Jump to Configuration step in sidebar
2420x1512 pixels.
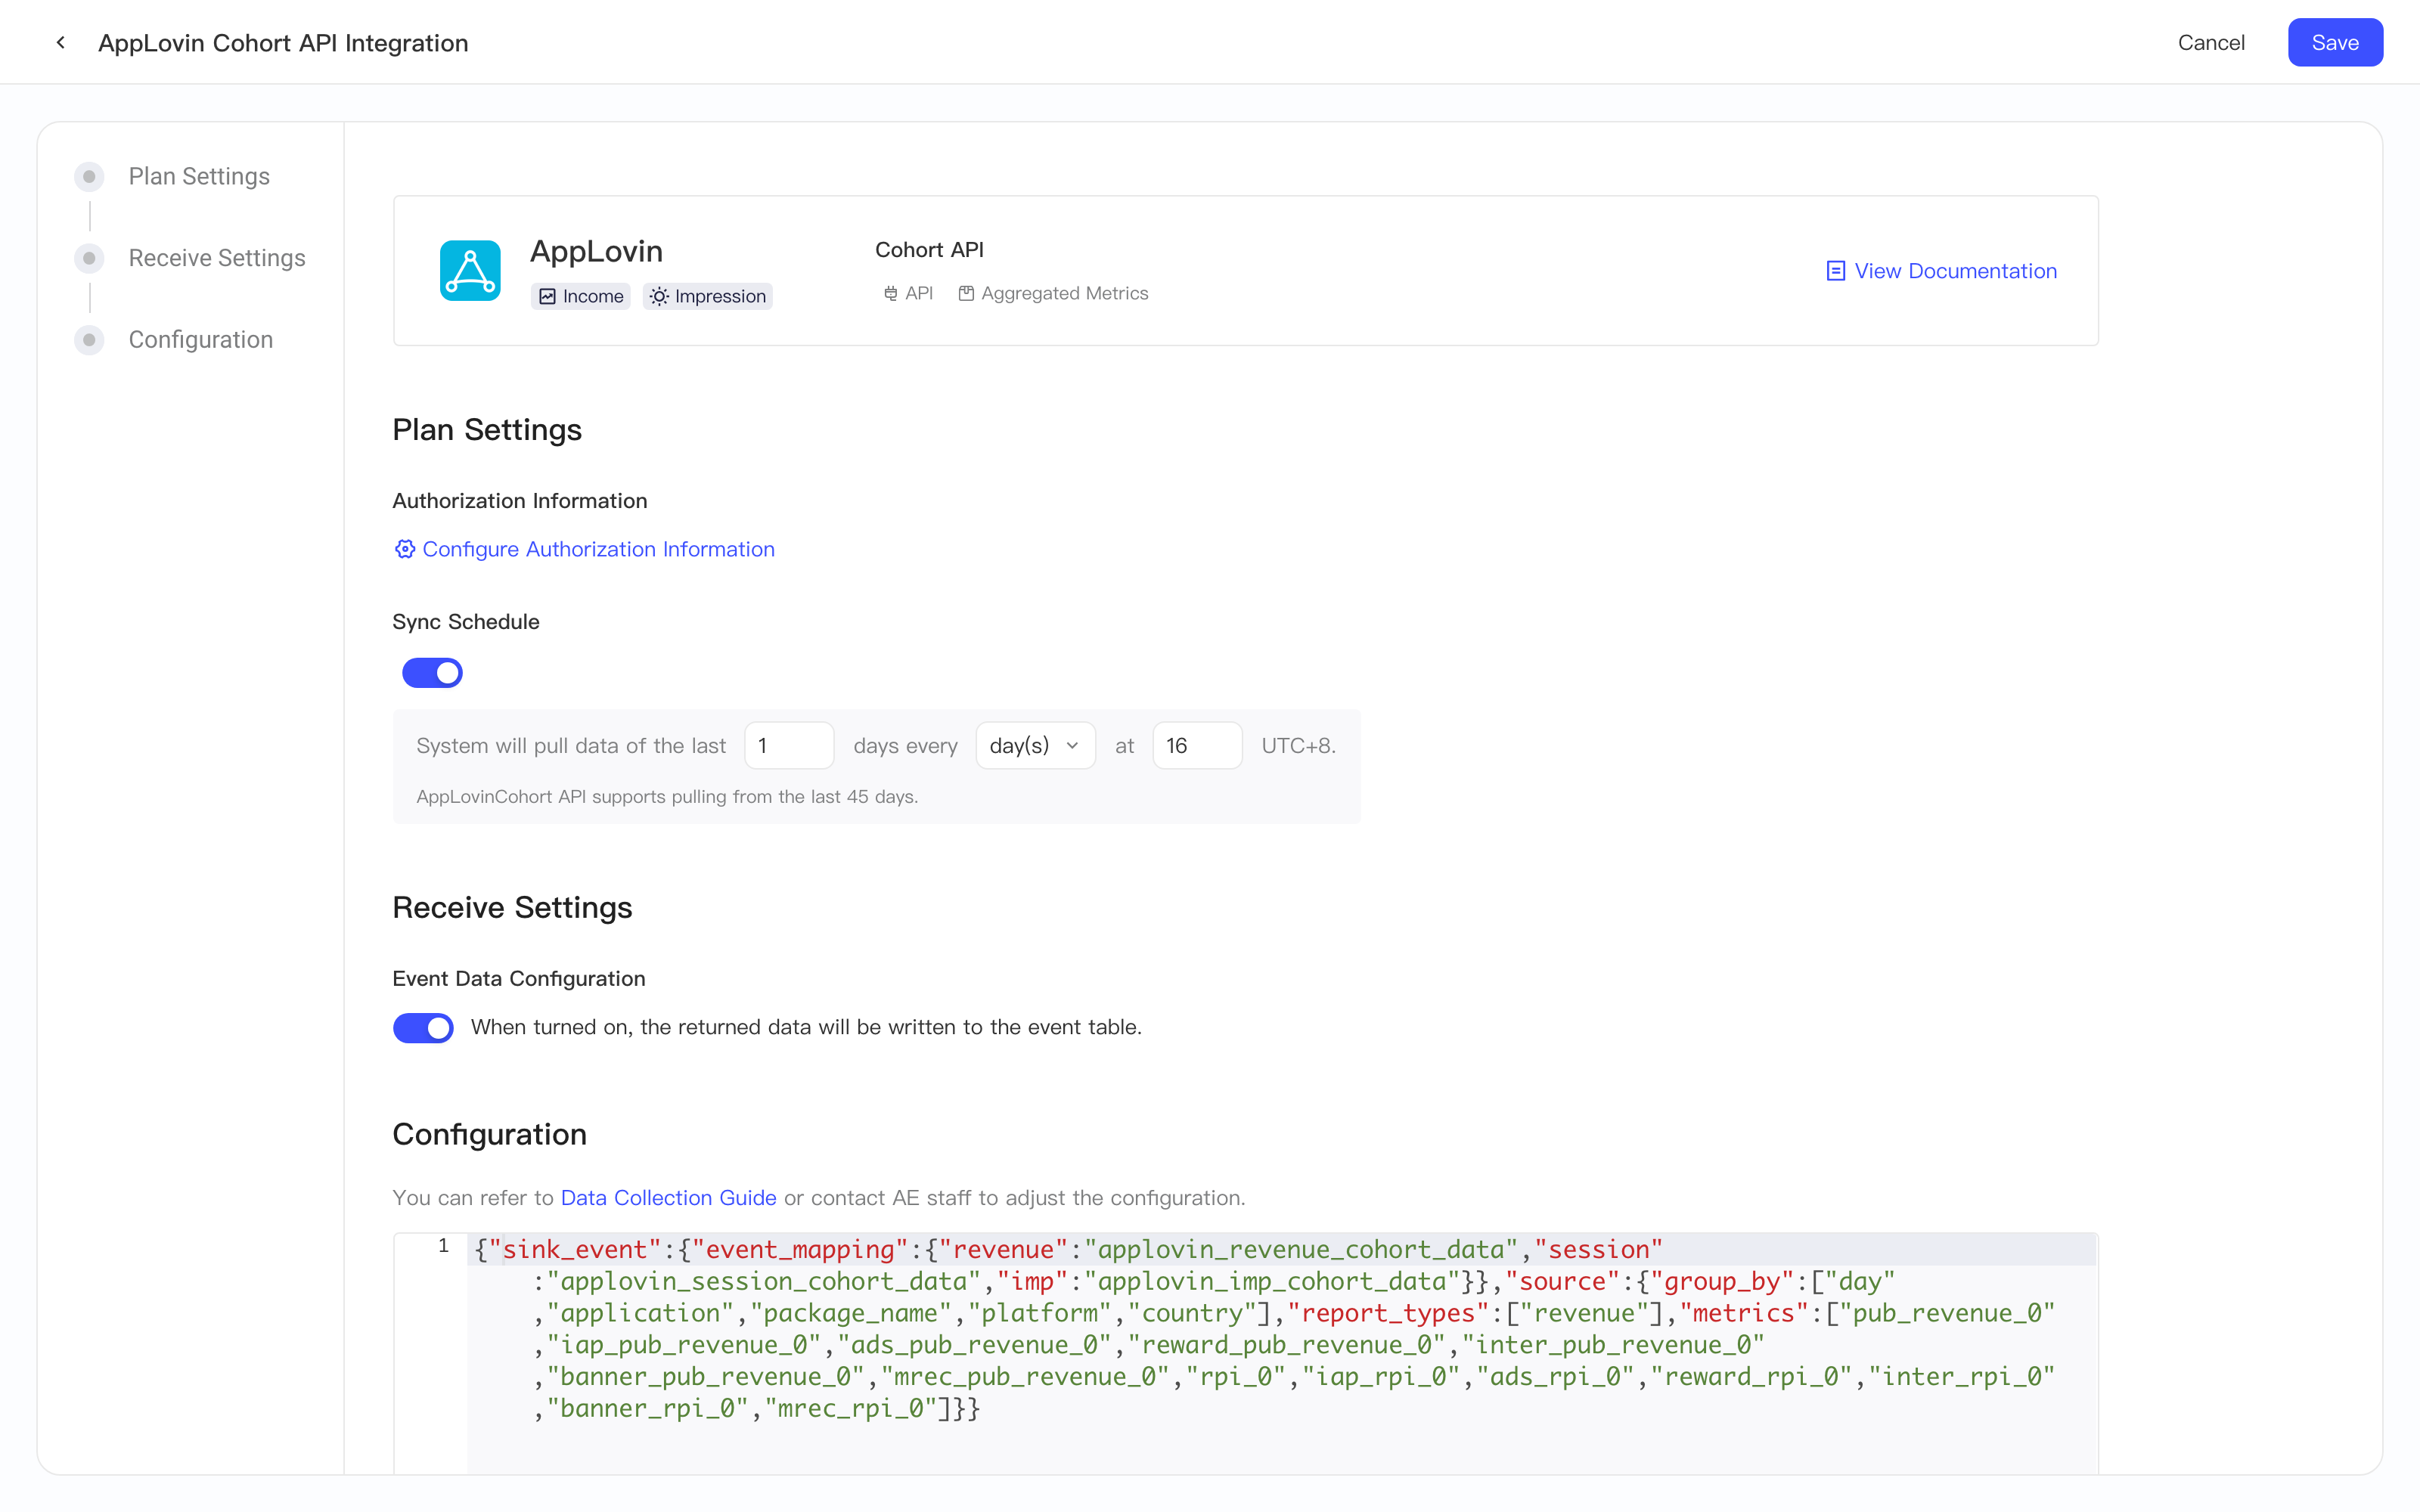(x=200, y=340)
